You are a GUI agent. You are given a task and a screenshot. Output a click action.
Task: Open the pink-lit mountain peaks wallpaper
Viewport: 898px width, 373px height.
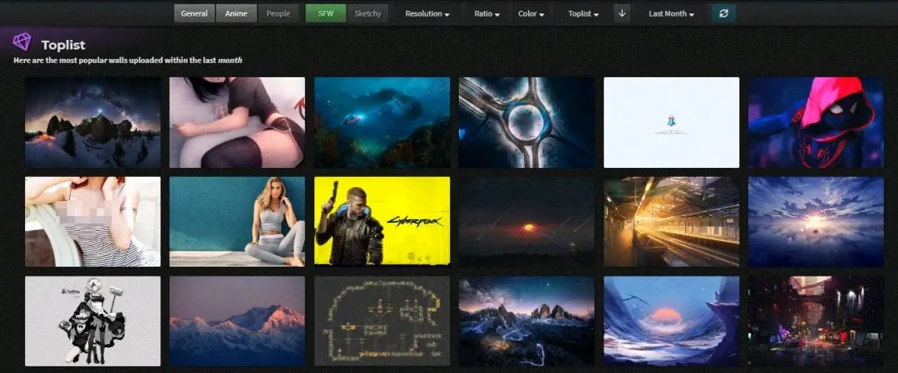click(237, 321)
